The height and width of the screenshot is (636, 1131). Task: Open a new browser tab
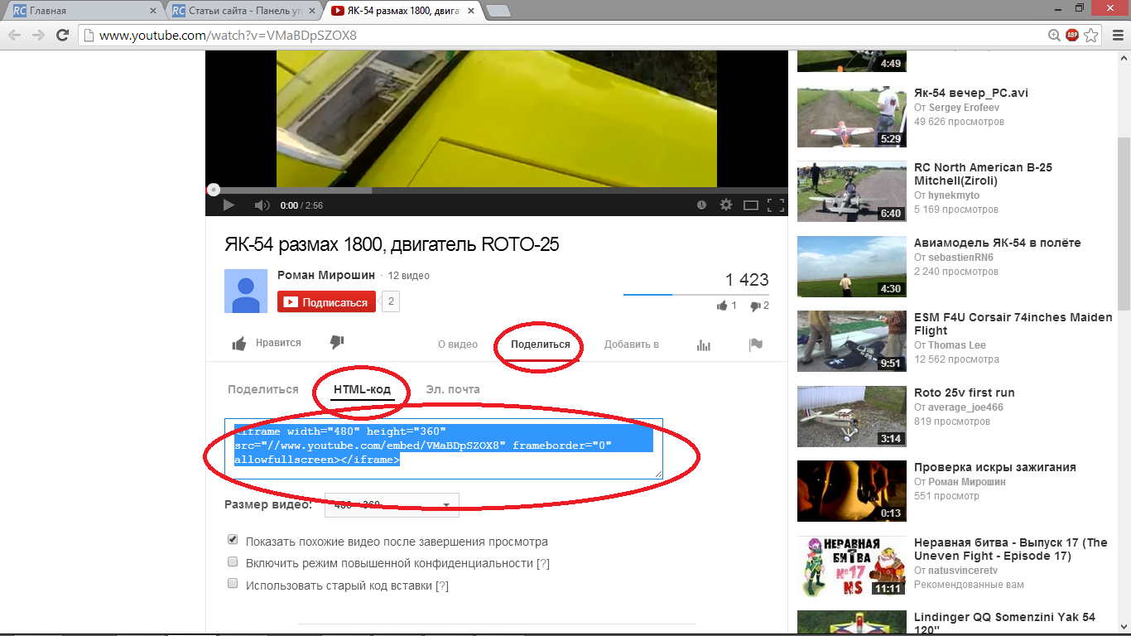pos(498,11)
